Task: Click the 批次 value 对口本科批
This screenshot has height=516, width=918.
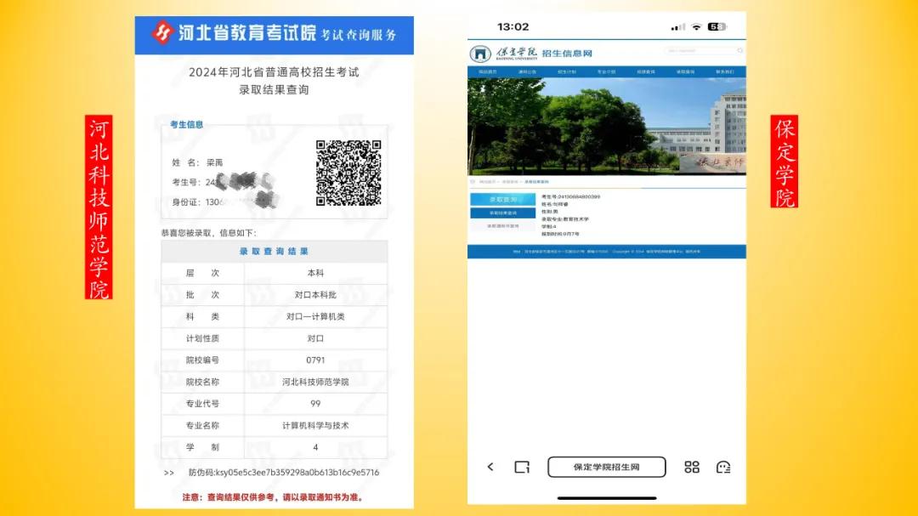Action: click(x=315, y=295)
